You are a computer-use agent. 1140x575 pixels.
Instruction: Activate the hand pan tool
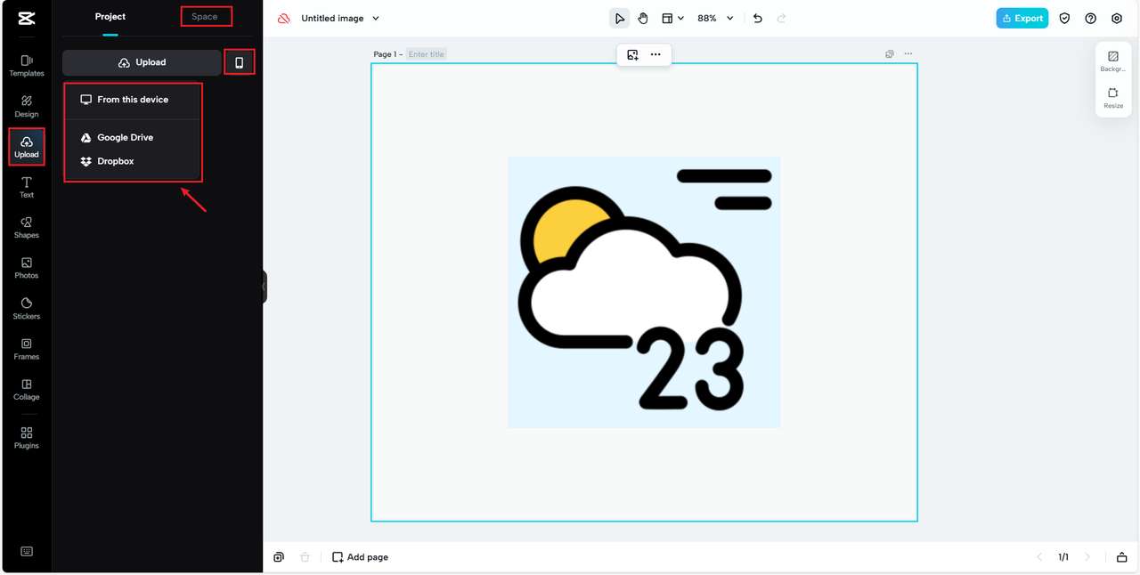pos(643,18)
